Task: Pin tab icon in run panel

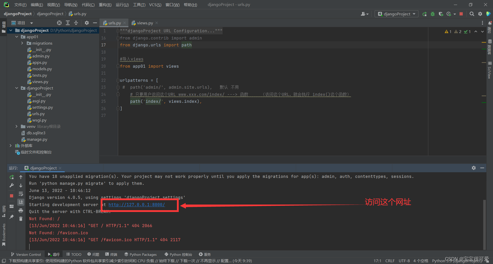Action: [12, 217]
